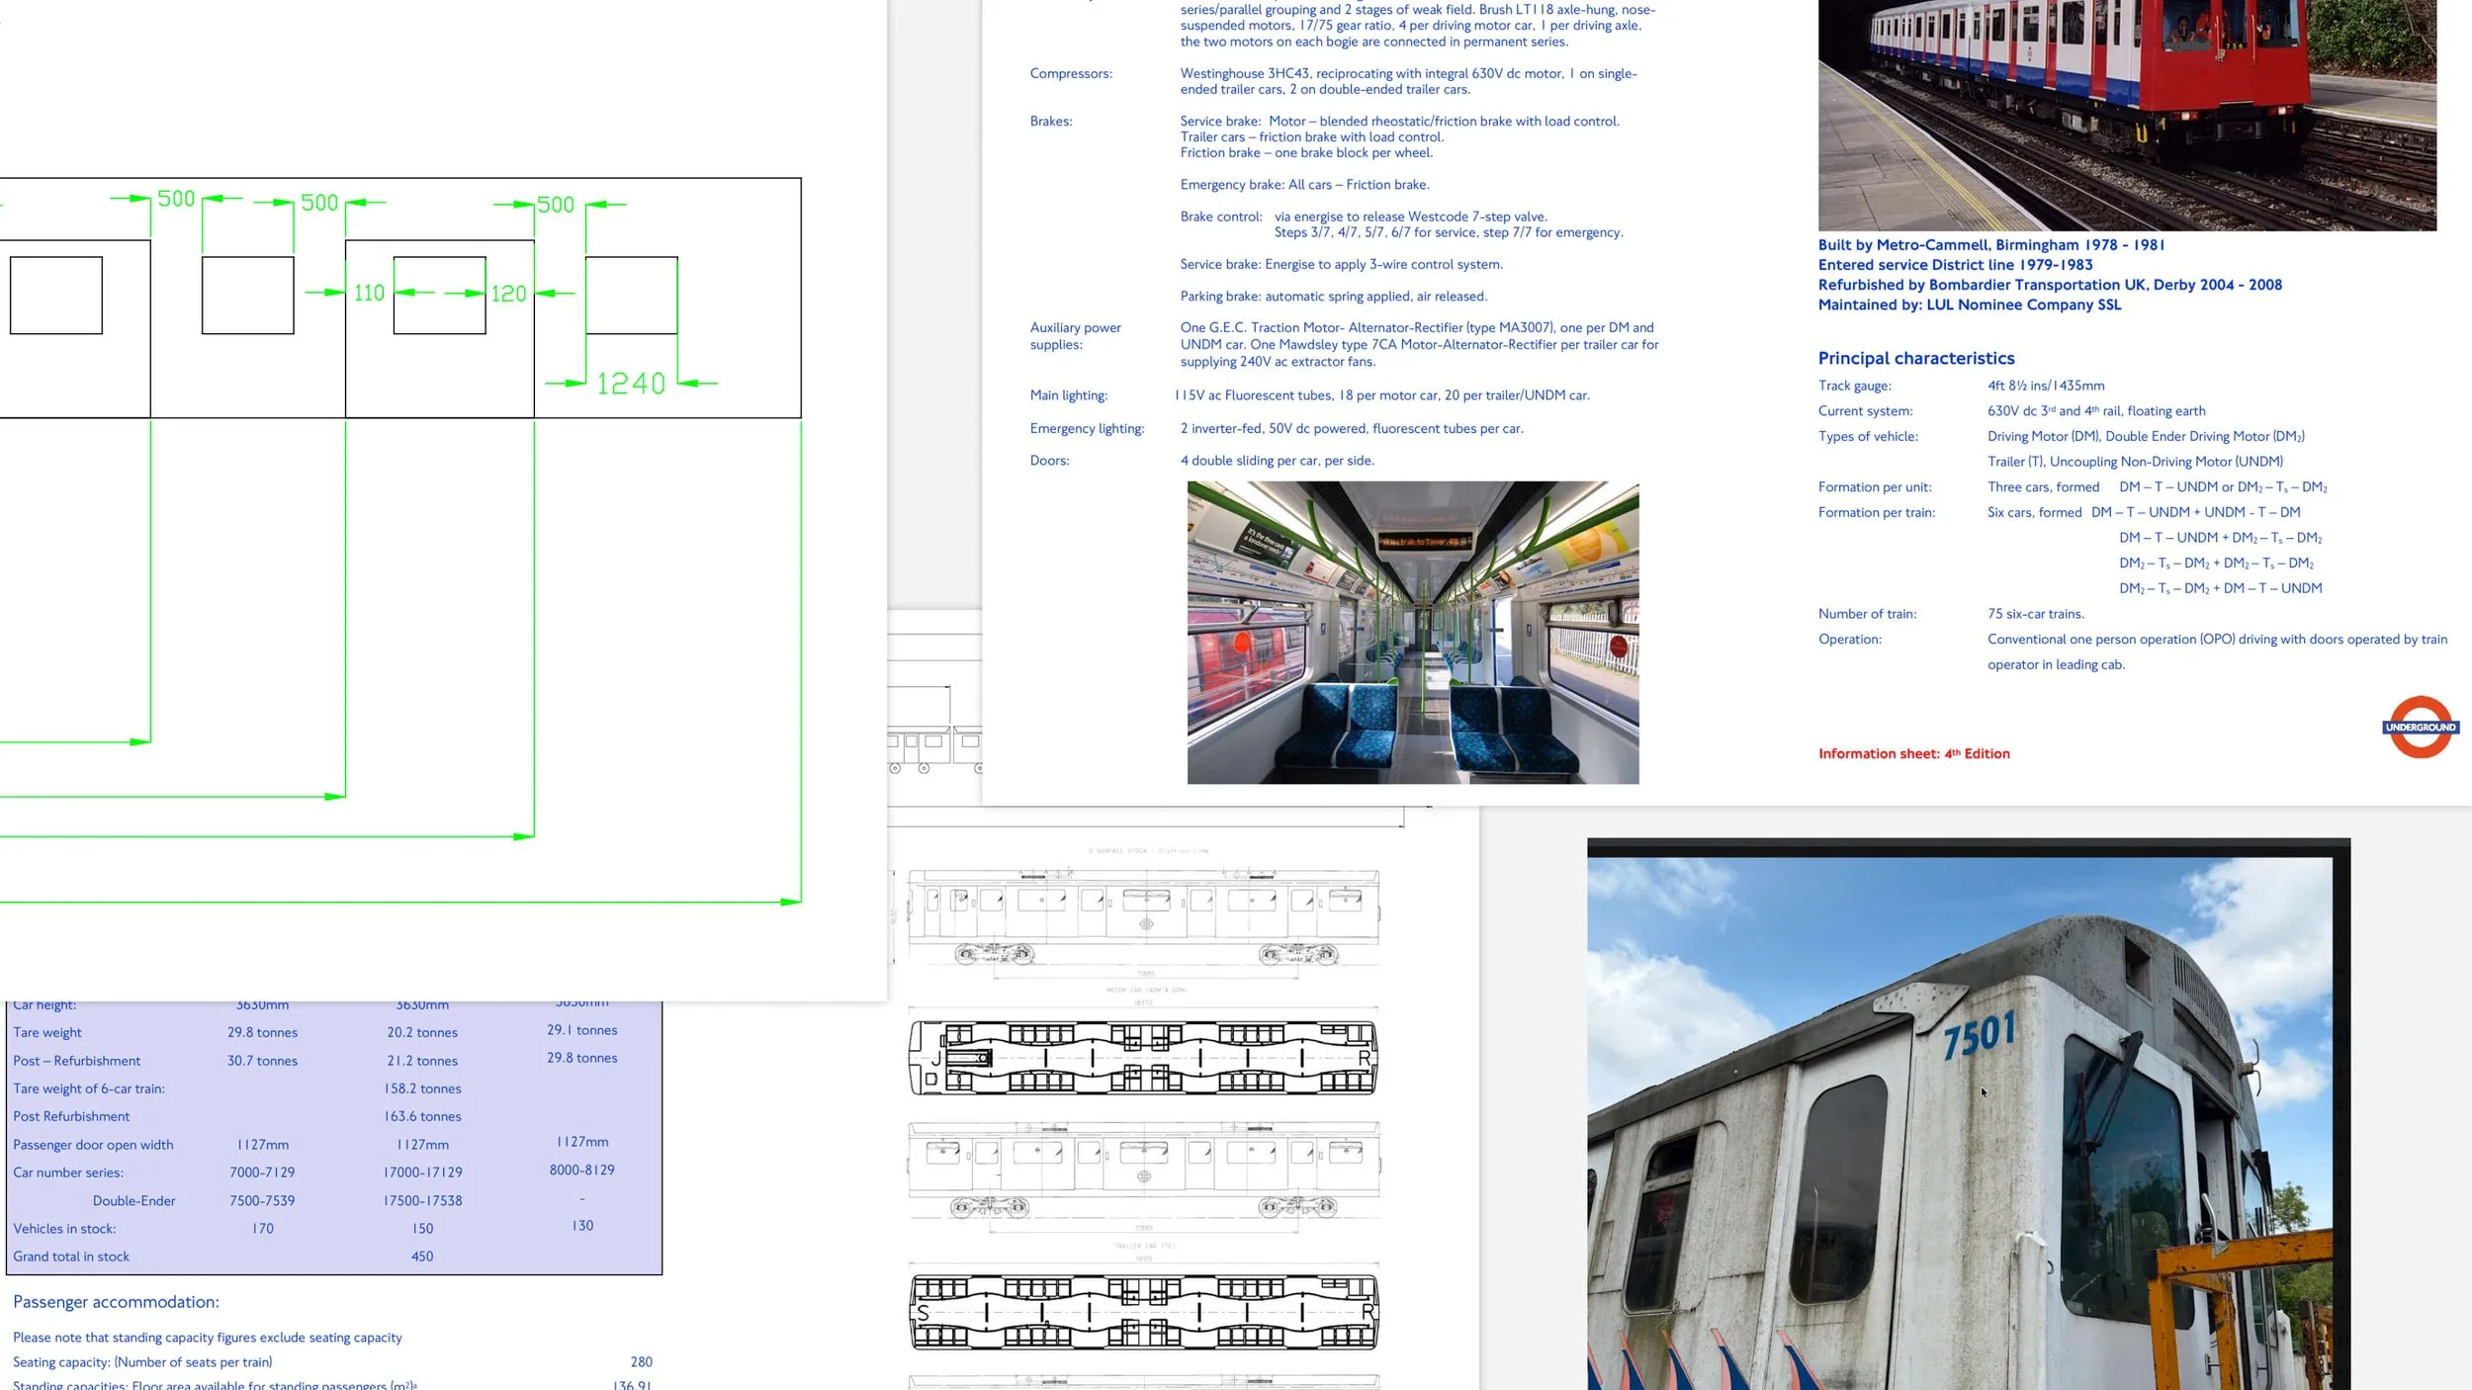Screen dimensions: 2472x1390
Task: Select the '158.2 tonnes' tare weight value
Action: (422, 1088)
